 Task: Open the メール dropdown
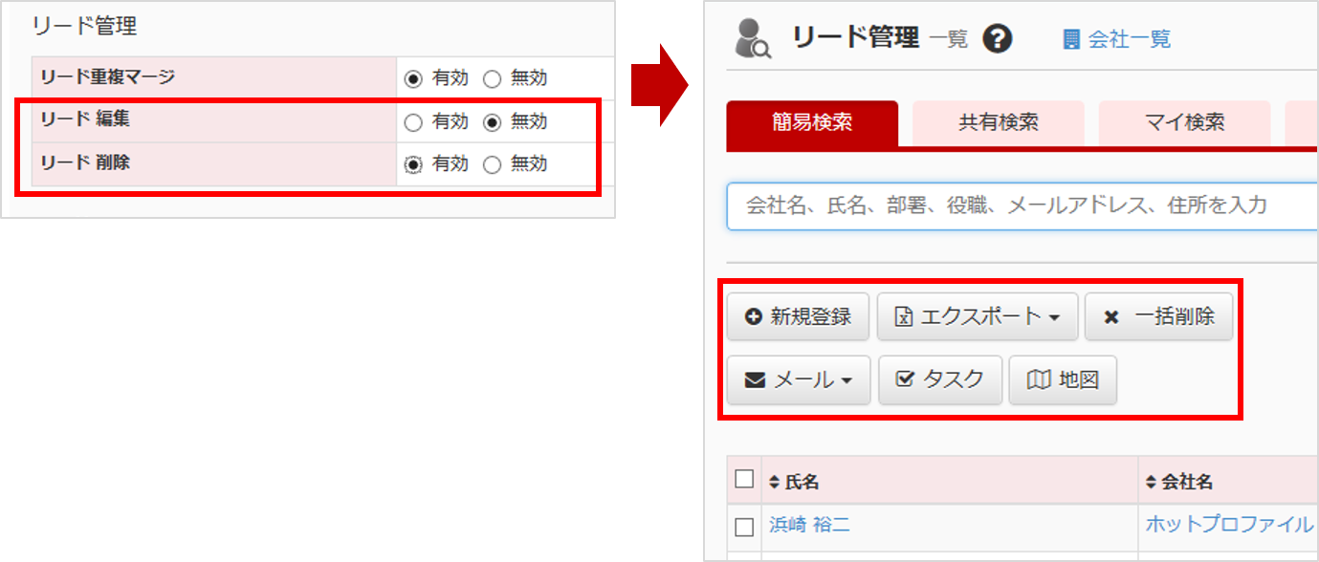click(799, 380)
